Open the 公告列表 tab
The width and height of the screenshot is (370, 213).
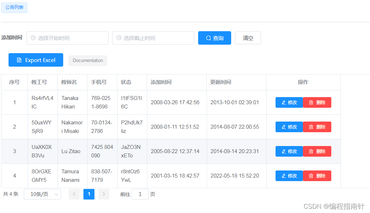(15, 7)
